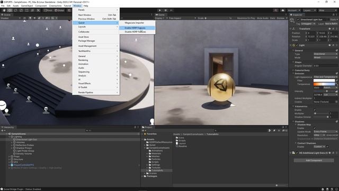The height and width of the screenshot is (191, 339).
Task: Open the GameObject menu
Action: [x=27, y=6]
